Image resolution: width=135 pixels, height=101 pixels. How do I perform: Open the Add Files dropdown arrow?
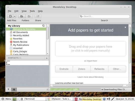(15, 16)
